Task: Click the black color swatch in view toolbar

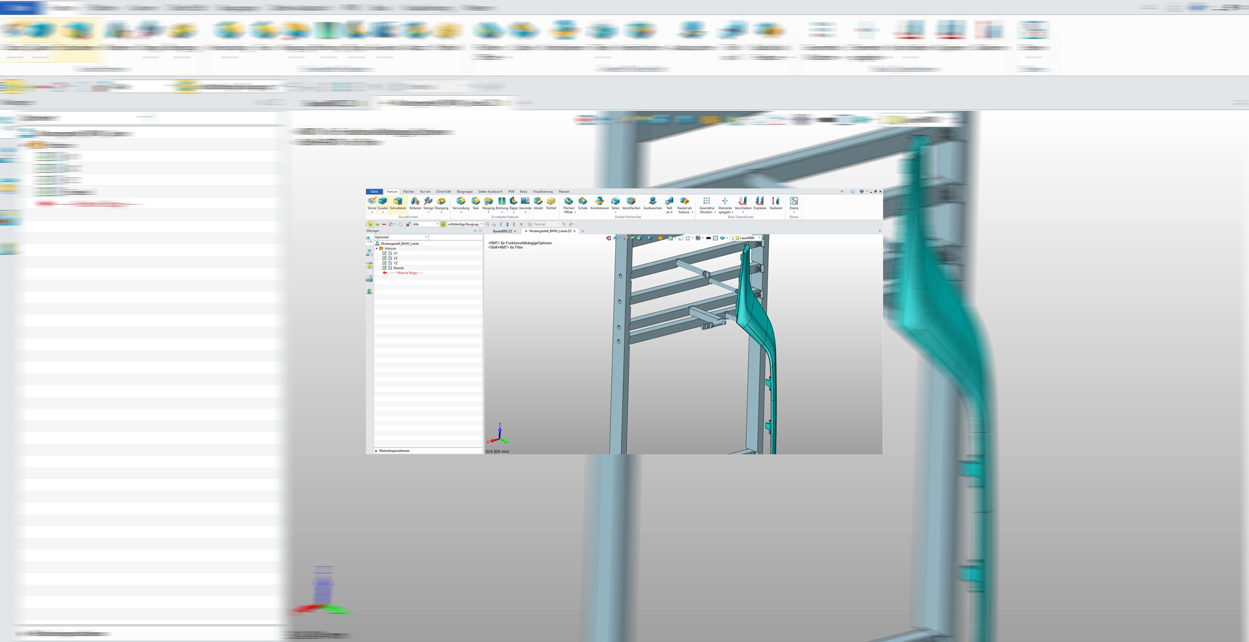Action: point(708,239)
